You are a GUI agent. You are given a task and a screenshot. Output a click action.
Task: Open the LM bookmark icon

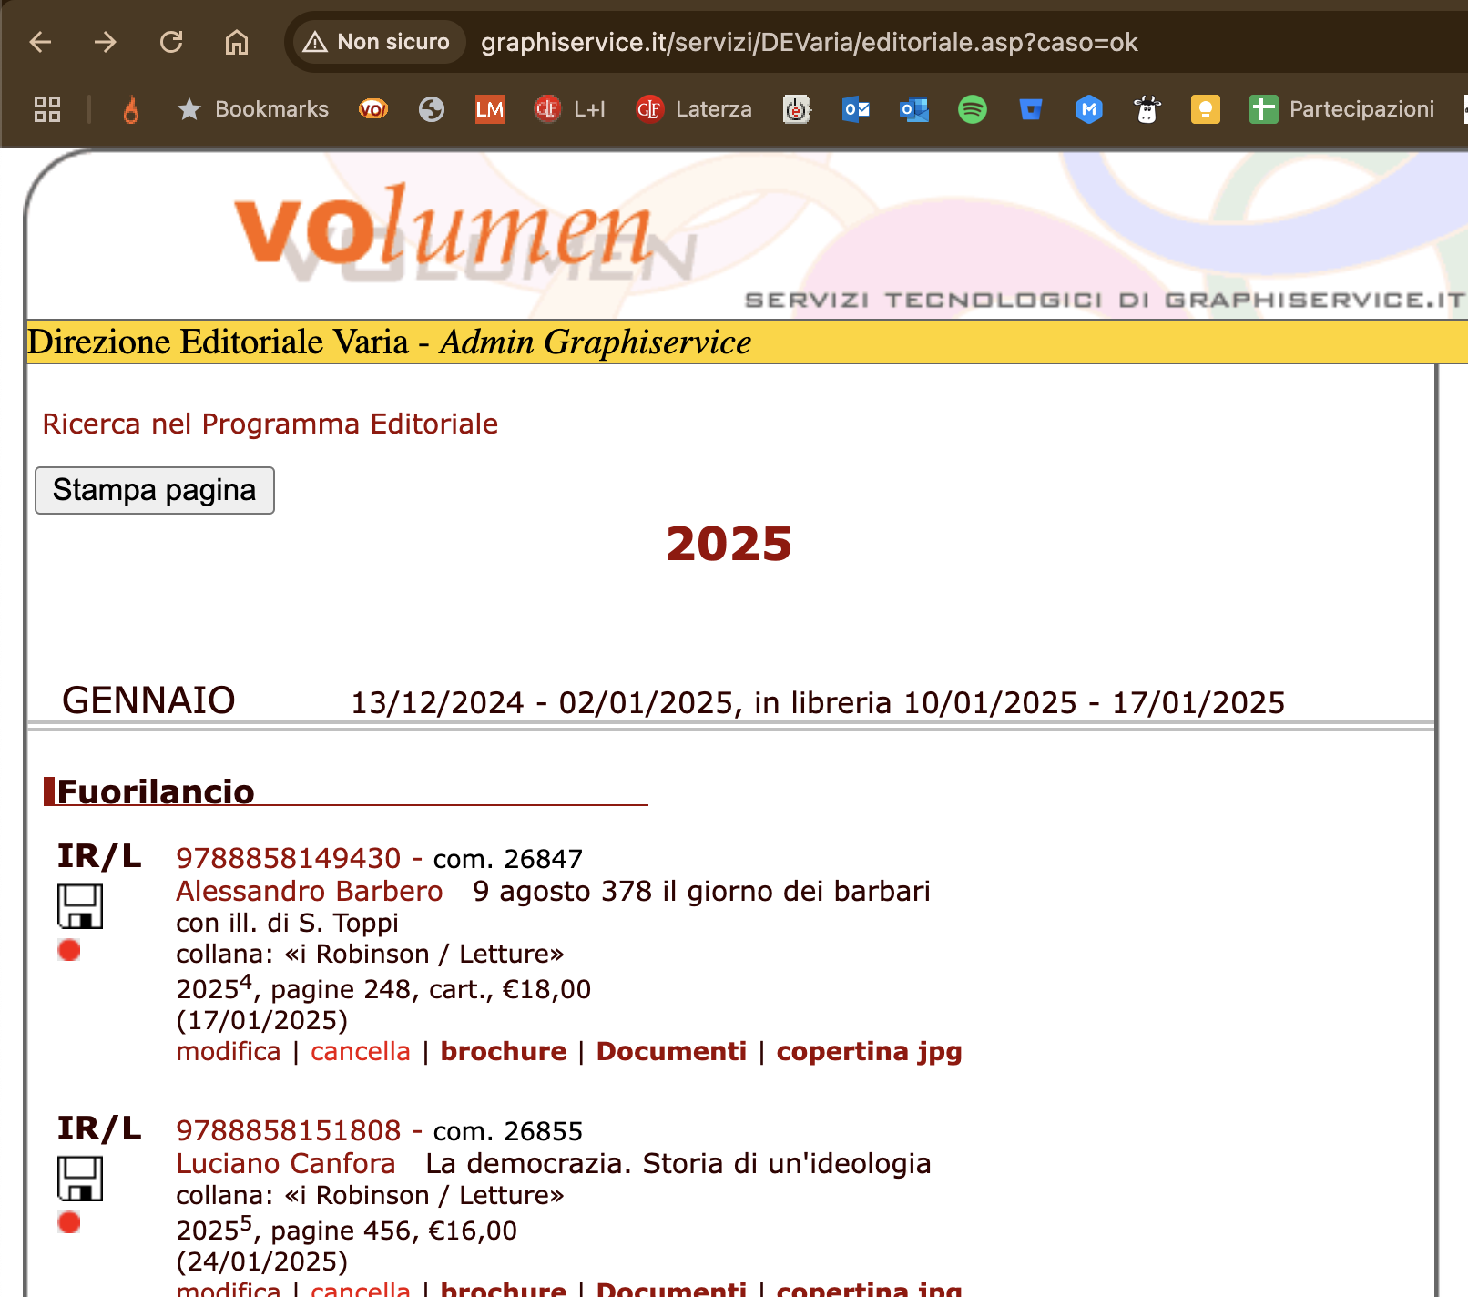pyautogui.click(x=489, y=109)
